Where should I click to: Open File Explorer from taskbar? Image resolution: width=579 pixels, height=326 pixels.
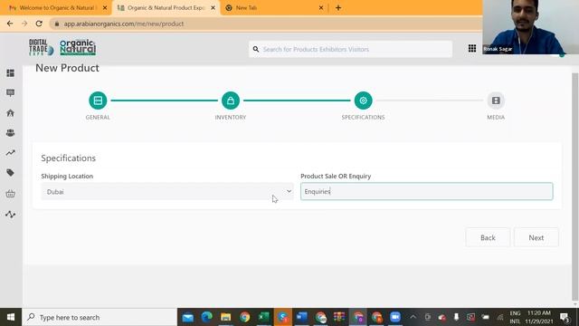(225, 317)
